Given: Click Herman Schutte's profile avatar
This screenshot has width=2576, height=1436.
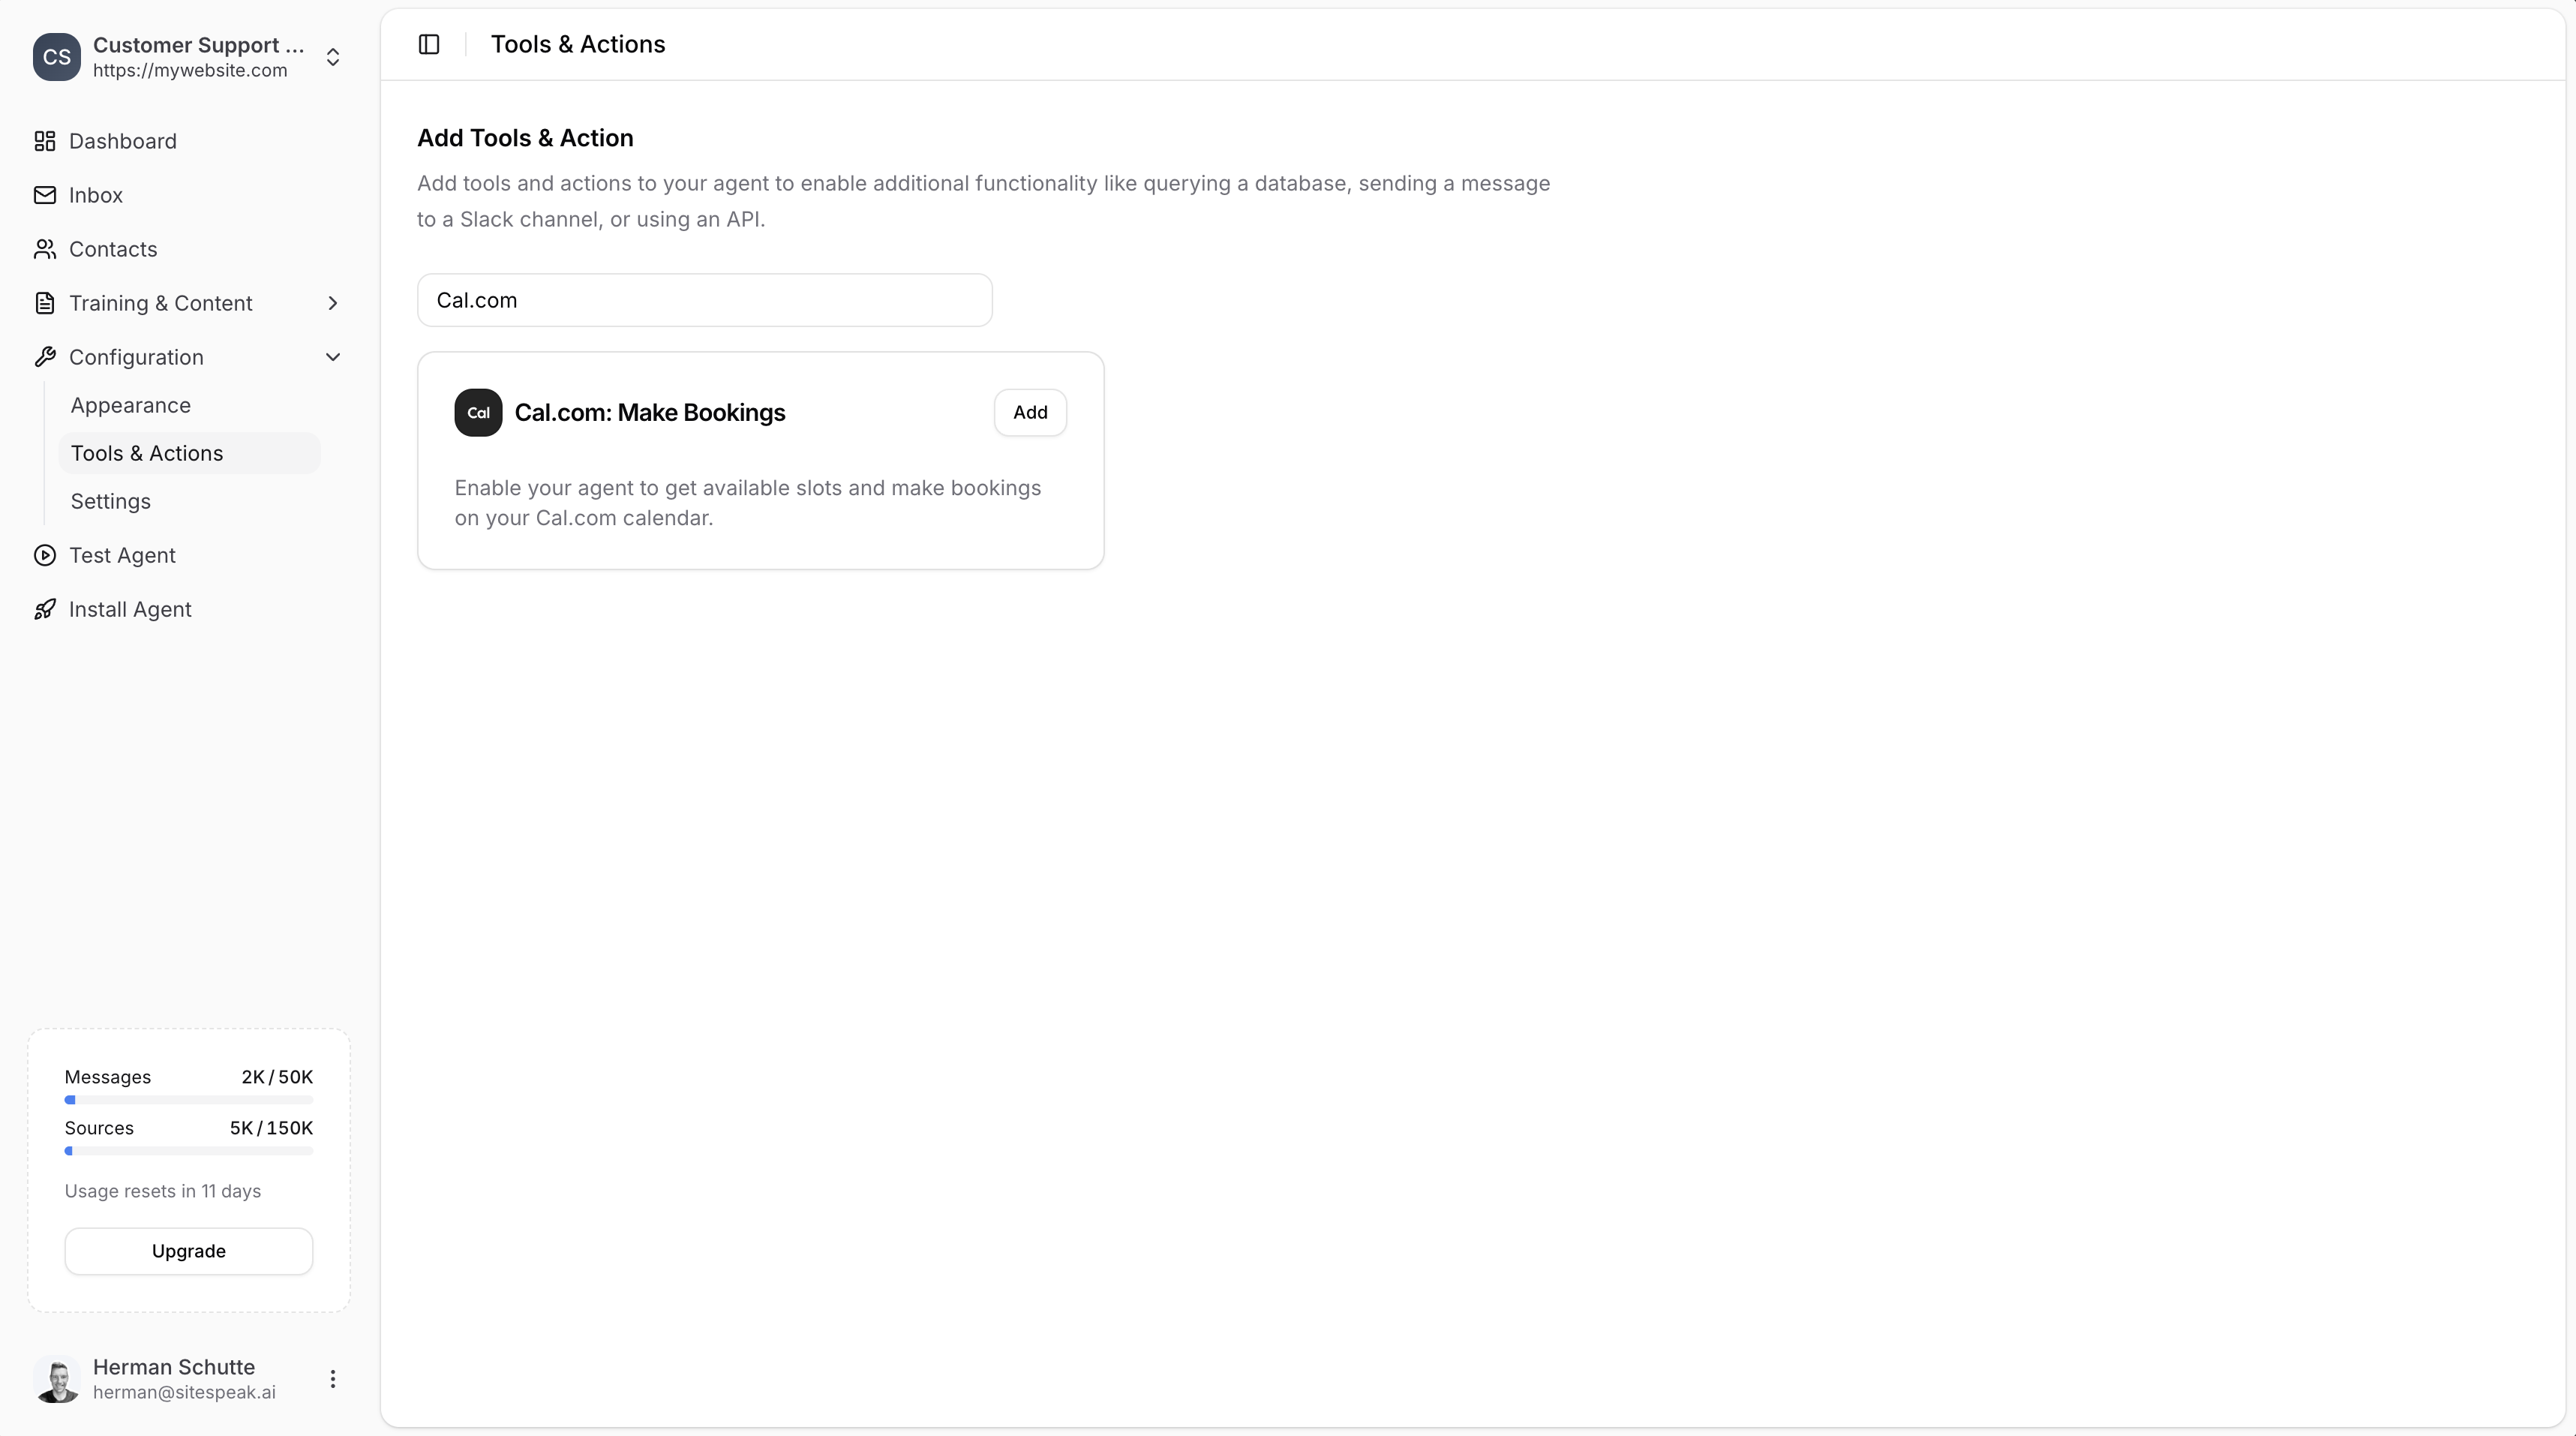Looking at the screenshot, I should 57,1380.
